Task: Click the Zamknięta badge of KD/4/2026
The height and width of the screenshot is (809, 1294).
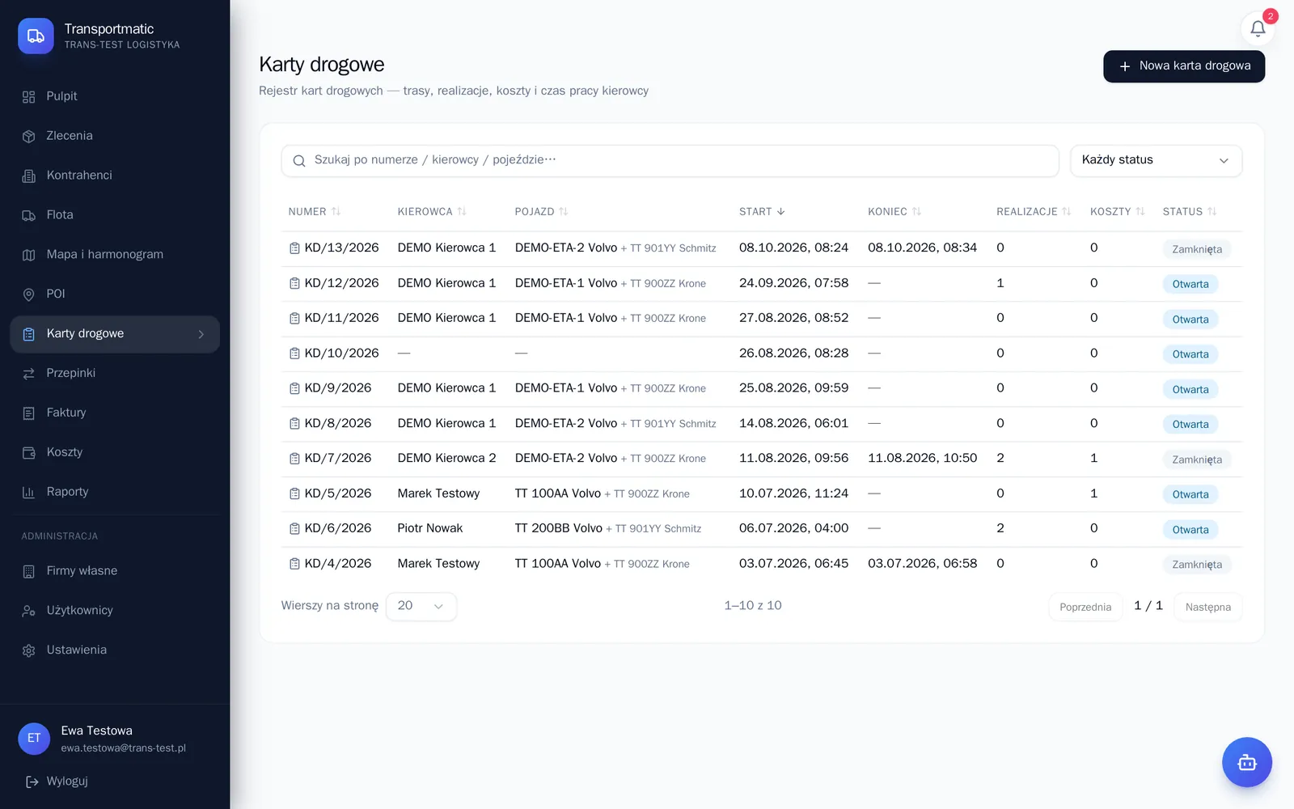Action: 1197,565
